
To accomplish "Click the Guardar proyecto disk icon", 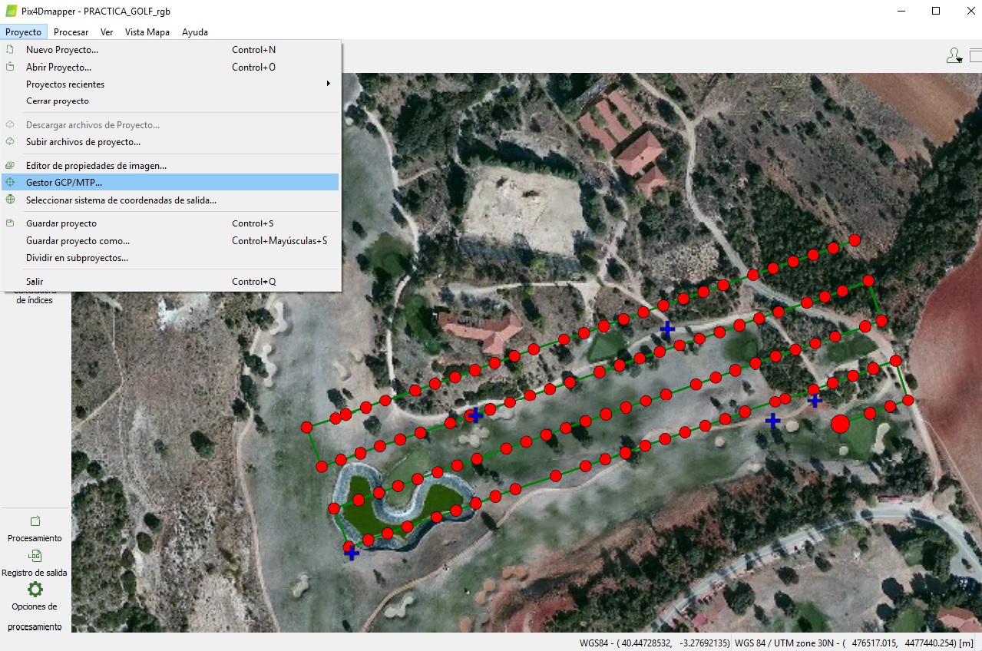I will 10,223.
